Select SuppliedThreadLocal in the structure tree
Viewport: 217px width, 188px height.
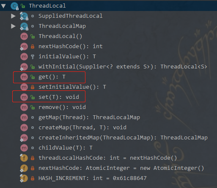click(x=71, y=16)
